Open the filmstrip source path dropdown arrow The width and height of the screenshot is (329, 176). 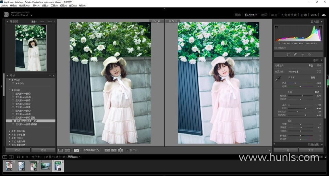click(x=79, y=157)
